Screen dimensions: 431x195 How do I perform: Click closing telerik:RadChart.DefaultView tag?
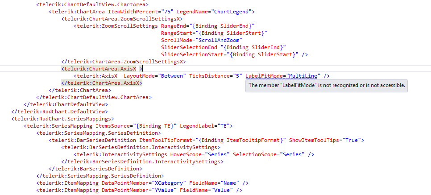pos(59,112)
